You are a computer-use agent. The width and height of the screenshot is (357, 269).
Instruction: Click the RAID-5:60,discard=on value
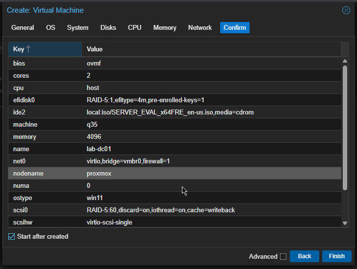[211, 210]
